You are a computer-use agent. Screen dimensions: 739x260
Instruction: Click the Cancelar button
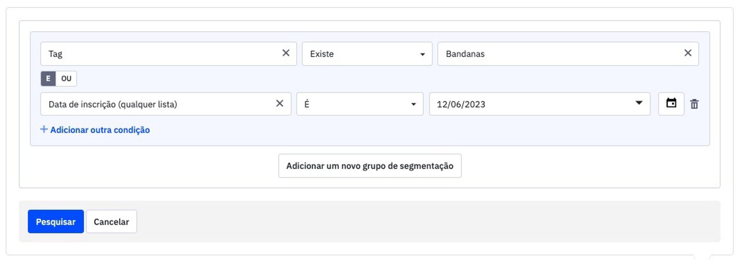point(111,222)
